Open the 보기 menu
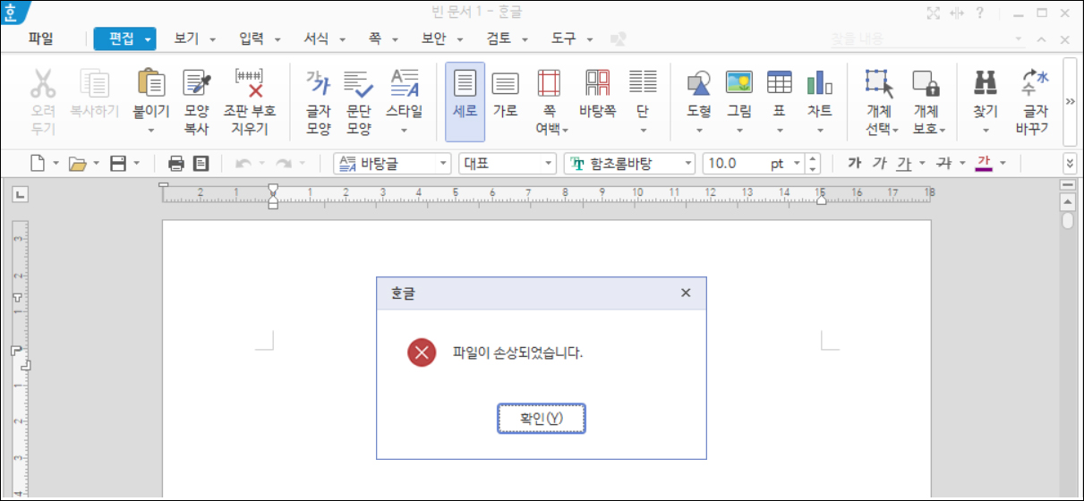The image size is (1084, 501). pyautogui.click(x=186, y=38)
